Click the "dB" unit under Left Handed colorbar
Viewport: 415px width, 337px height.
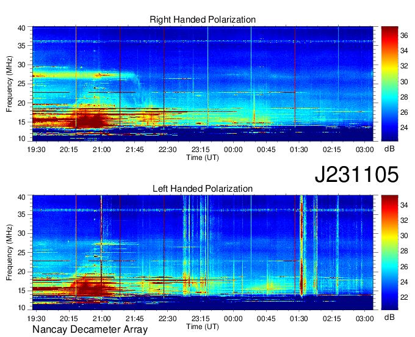[x=389, y=317]
